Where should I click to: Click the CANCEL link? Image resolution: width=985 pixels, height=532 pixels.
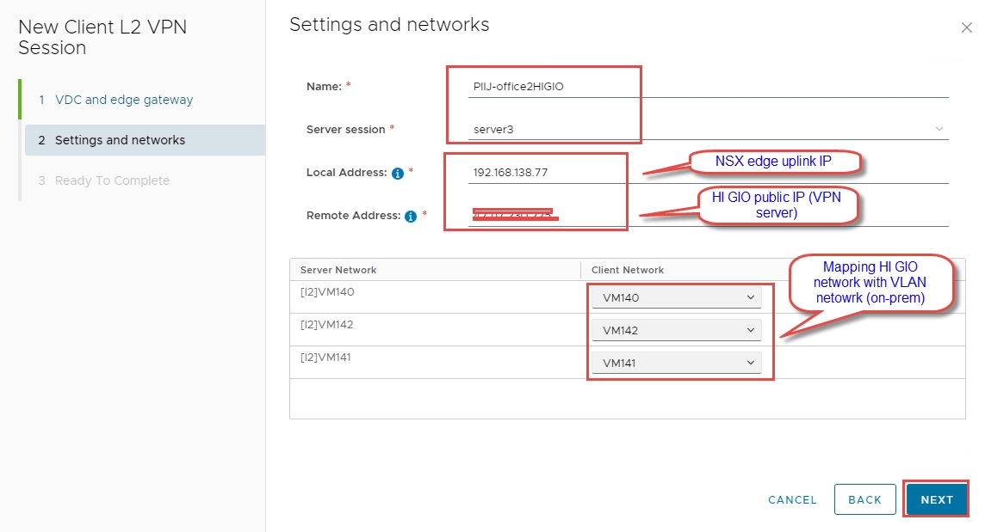tap(792, 499)
